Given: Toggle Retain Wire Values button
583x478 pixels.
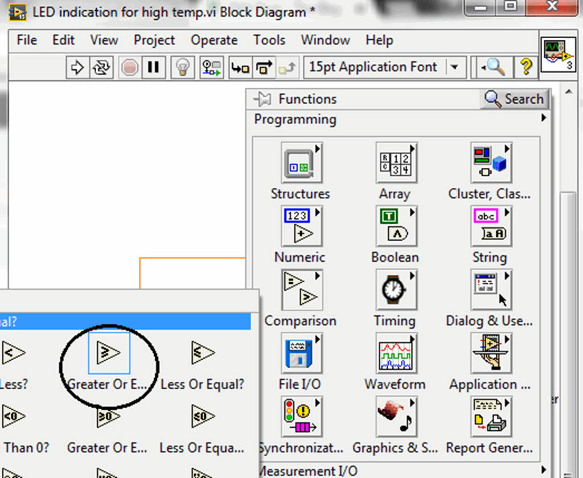Looking at the screenshot, I should click(211, 67).
